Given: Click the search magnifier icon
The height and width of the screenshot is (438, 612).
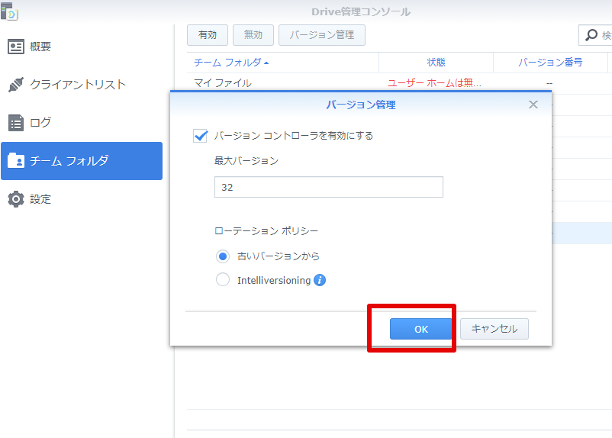Looking at the screenshot, I should (x=591, y=35).
